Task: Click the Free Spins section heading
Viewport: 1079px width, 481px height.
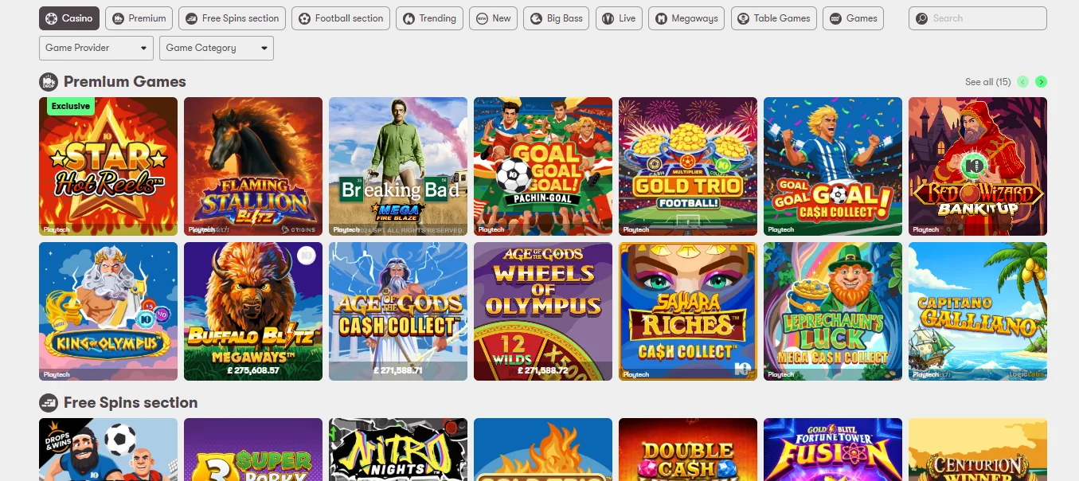Action: click(131, 402)
